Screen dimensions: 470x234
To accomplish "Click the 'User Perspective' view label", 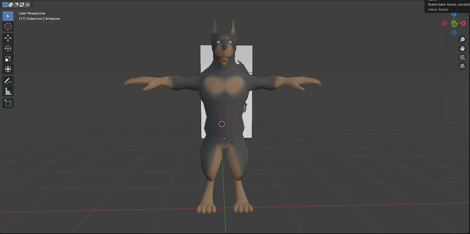I will pyautogui.click(x=32, y=13).
